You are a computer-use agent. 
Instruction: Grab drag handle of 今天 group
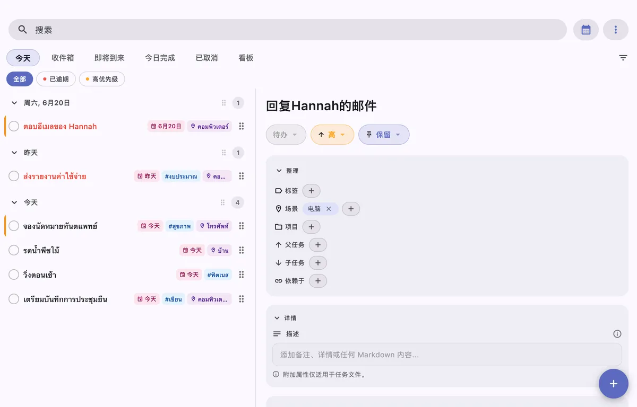[223, 202]
